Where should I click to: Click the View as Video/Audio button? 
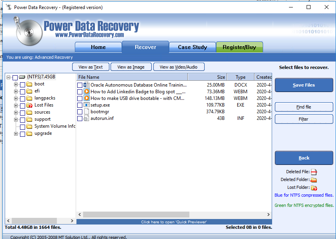(x=179, y=67)
